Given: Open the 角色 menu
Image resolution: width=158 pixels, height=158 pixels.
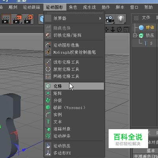Looking at the screenshot, I should (73, 7).
